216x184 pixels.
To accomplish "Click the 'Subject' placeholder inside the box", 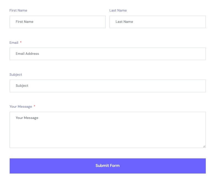I will click(x=22, y=86).
